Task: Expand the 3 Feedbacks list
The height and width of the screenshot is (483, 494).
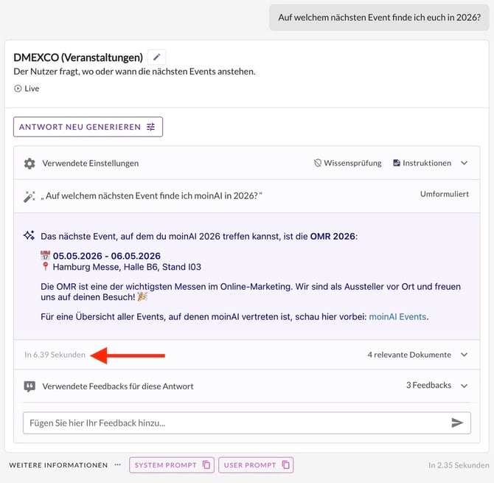Action: (x=464, y=386)
